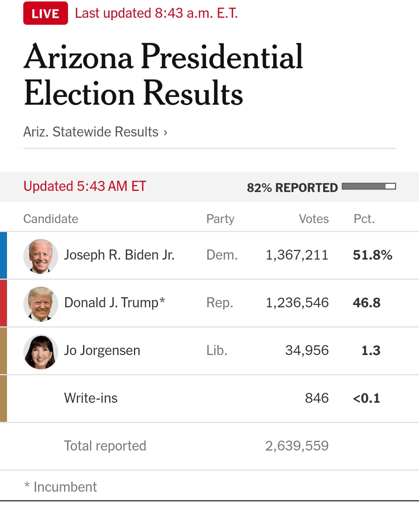Screen dimensions: 419x506
Task: Click the Write-ins row label
Action: coord(91,398)
